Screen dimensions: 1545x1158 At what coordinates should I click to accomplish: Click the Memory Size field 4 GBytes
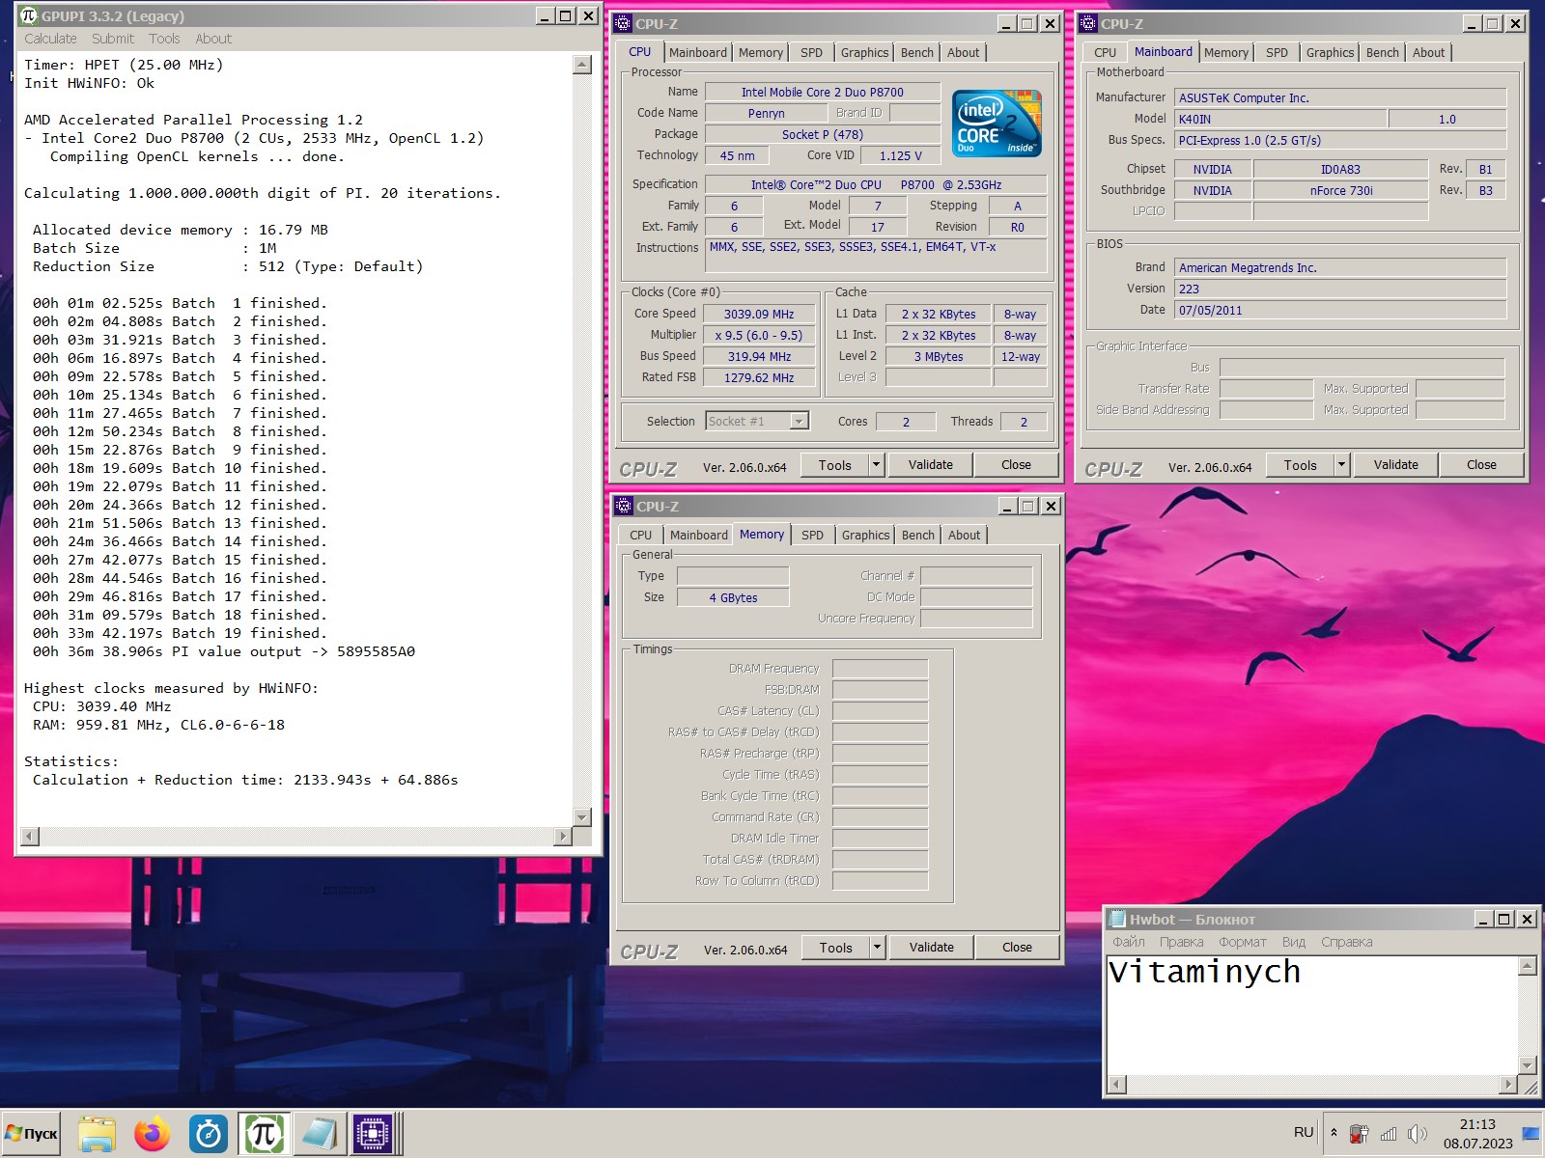click(733, 597)
